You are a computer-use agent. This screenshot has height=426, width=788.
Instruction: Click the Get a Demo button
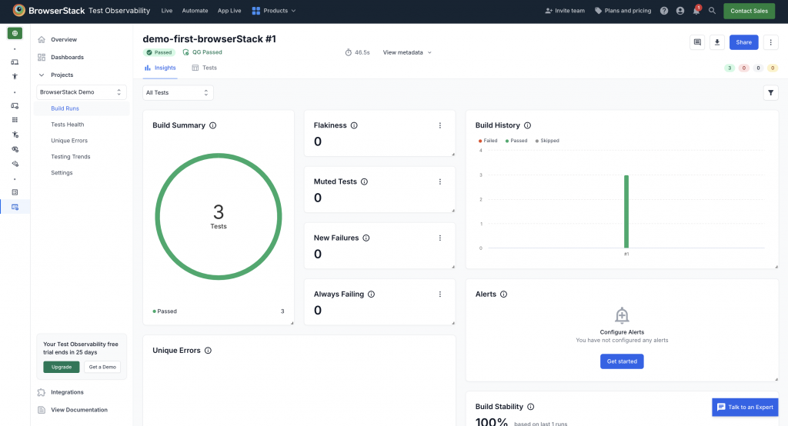click(x=102, y=367)
